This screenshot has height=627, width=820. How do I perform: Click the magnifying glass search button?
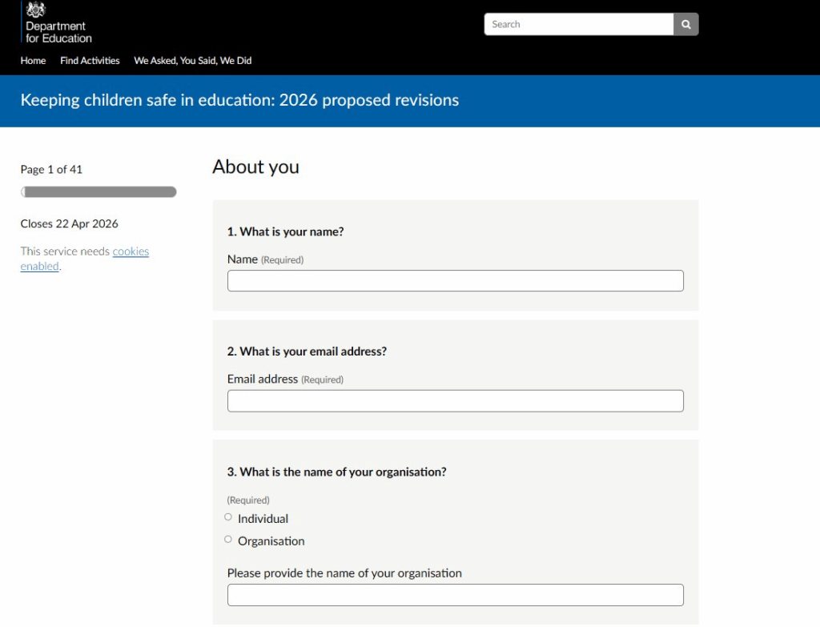(685, 25)
